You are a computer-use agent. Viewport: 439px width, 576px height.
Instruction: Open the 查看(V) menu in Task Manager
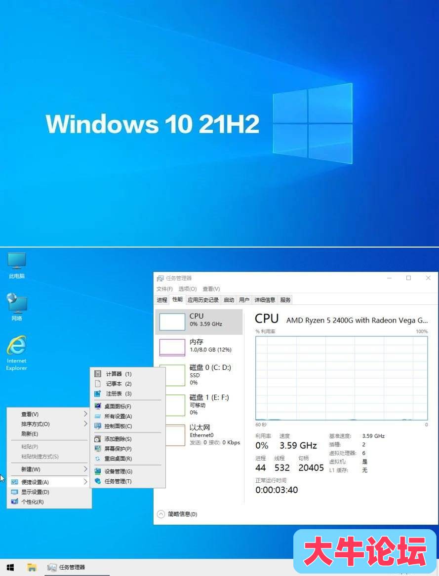(211, 288)
